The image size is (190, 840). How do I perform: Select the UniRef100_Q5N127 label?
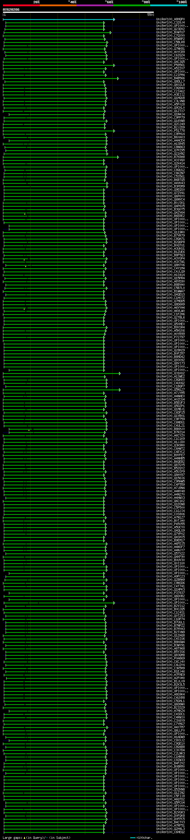(x=170, y=390)
